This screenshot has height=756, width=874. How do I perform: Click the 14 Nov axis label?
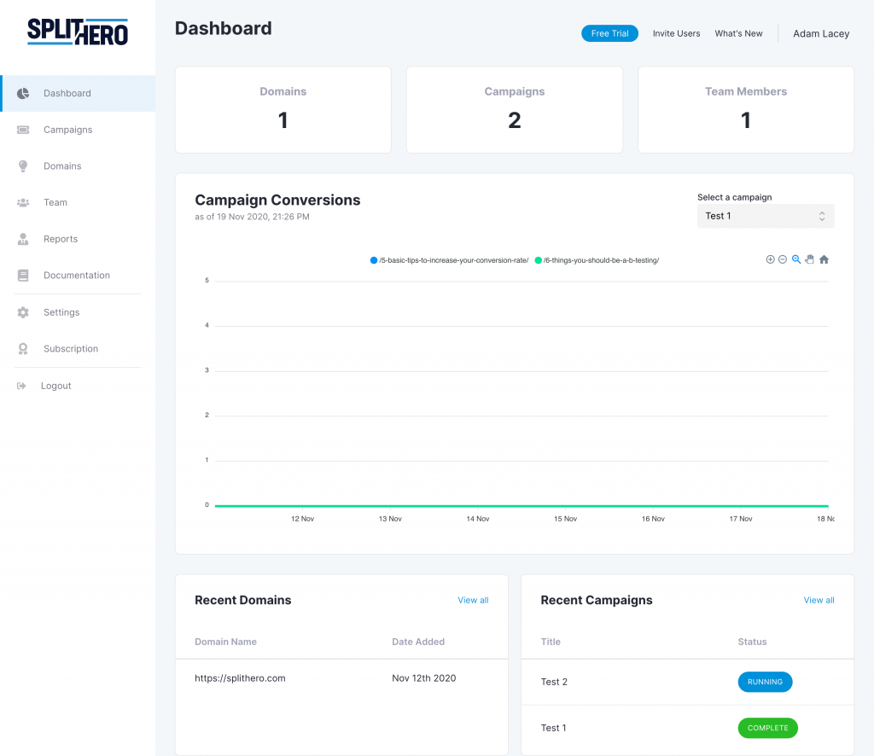(478, 519)
